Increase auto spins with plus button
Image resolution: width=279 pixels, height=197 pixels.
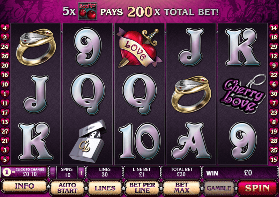[81, 172]
